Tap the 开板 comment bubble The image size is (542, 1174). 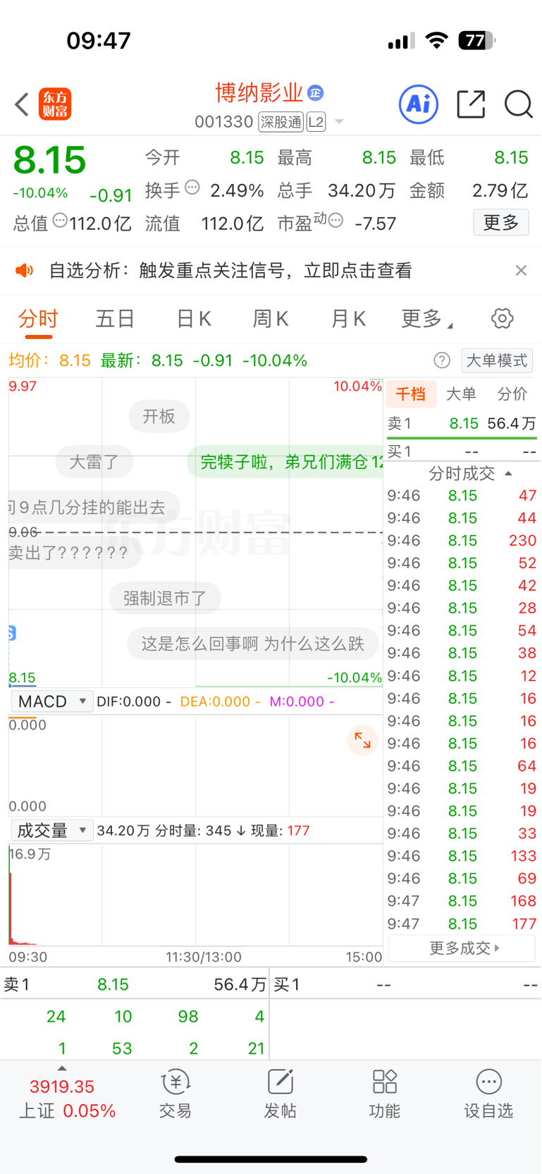(x=159, y=416)
